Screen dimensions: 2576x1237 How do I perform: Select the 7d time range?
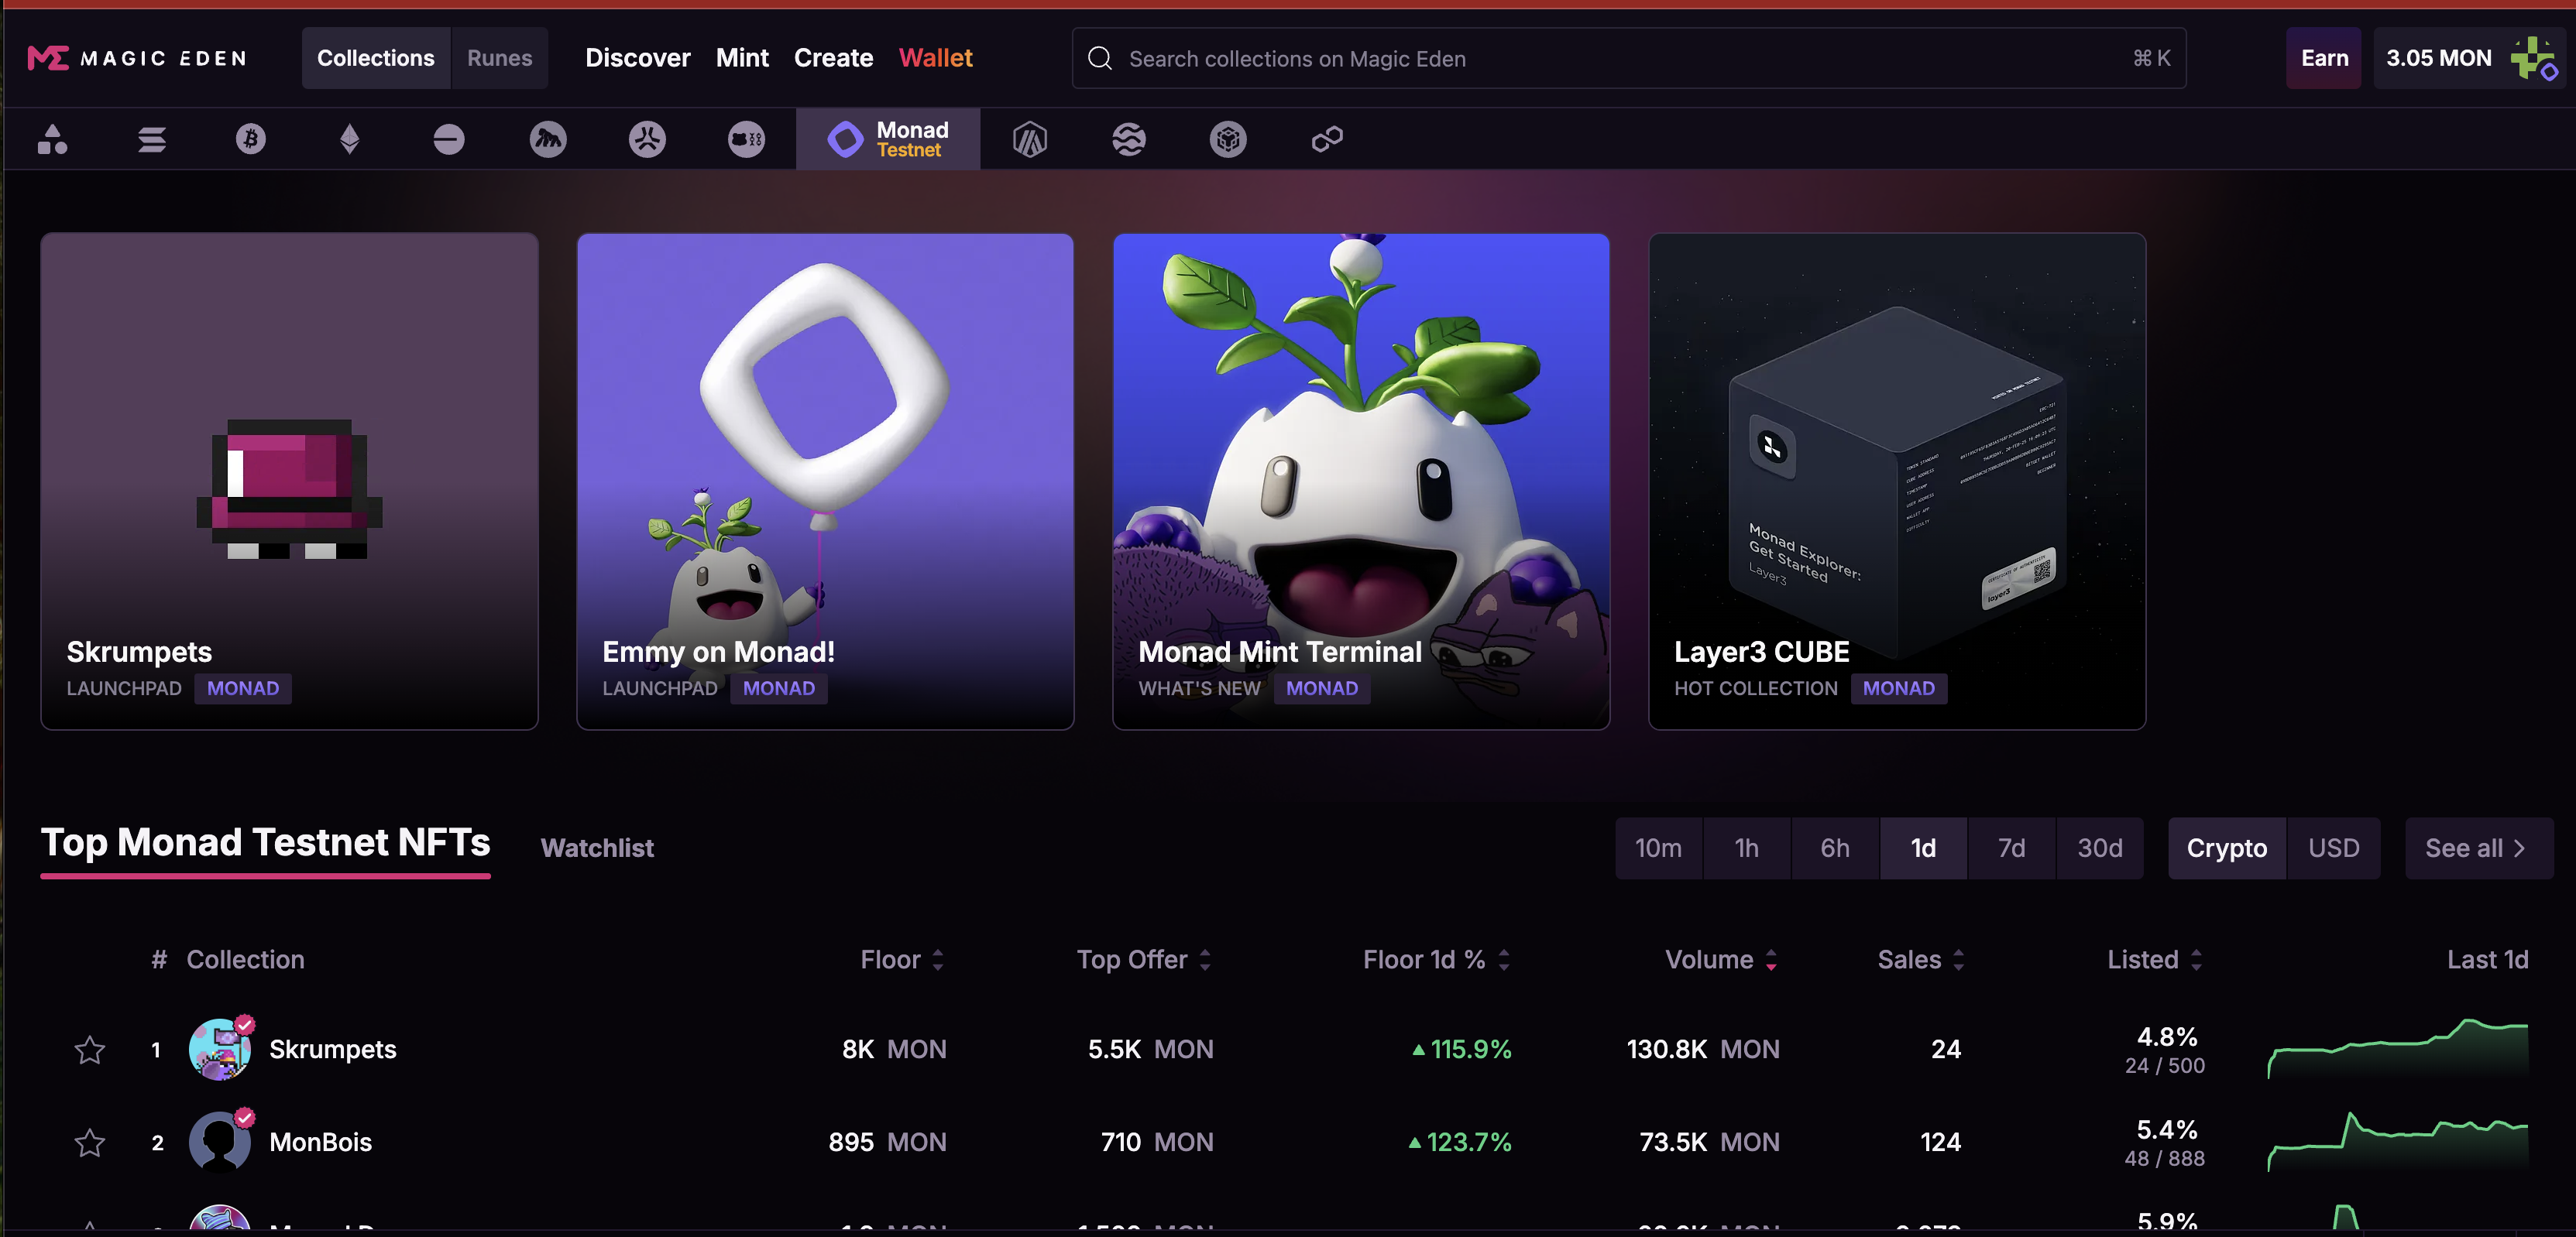[x=2011, y=848]
